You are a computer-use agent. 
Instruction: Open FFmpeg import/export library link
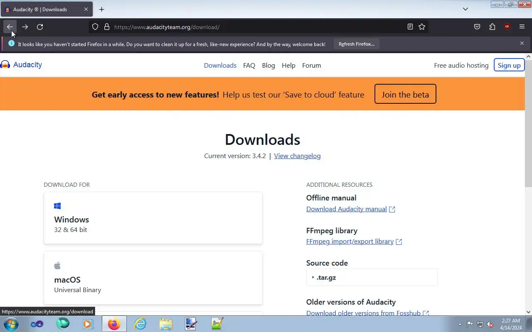(x=350, y=242)
